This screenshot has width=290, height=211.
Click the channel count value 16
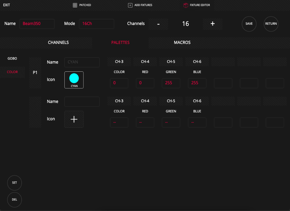185,24
